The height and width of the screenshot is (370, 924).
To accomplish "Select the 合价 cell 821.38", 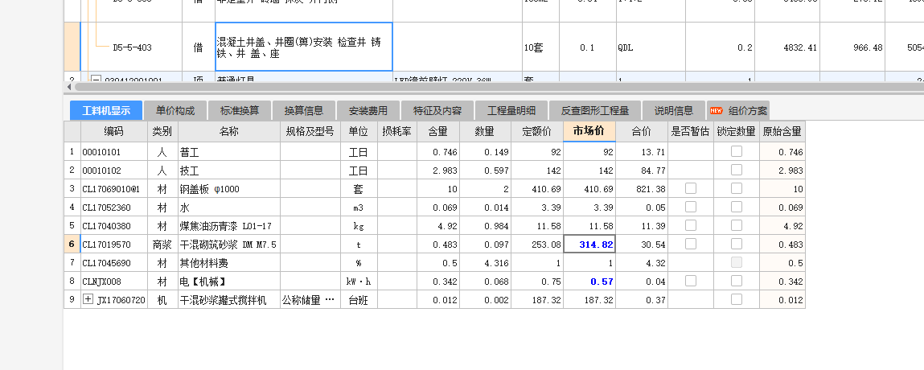I will click(642, 189).
